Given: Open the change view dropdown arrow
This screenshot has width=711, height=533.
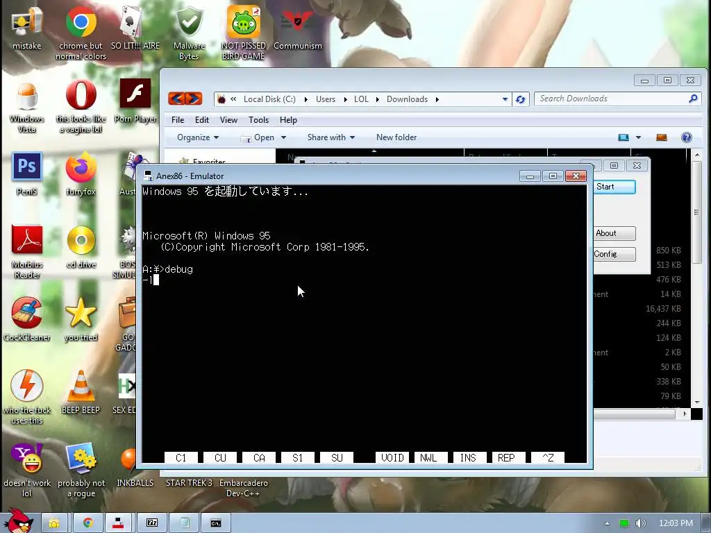Looking at the screenshot, I should [639, 137].
